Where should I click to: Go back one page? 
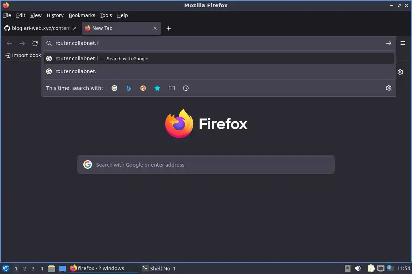tap(9, 43)
